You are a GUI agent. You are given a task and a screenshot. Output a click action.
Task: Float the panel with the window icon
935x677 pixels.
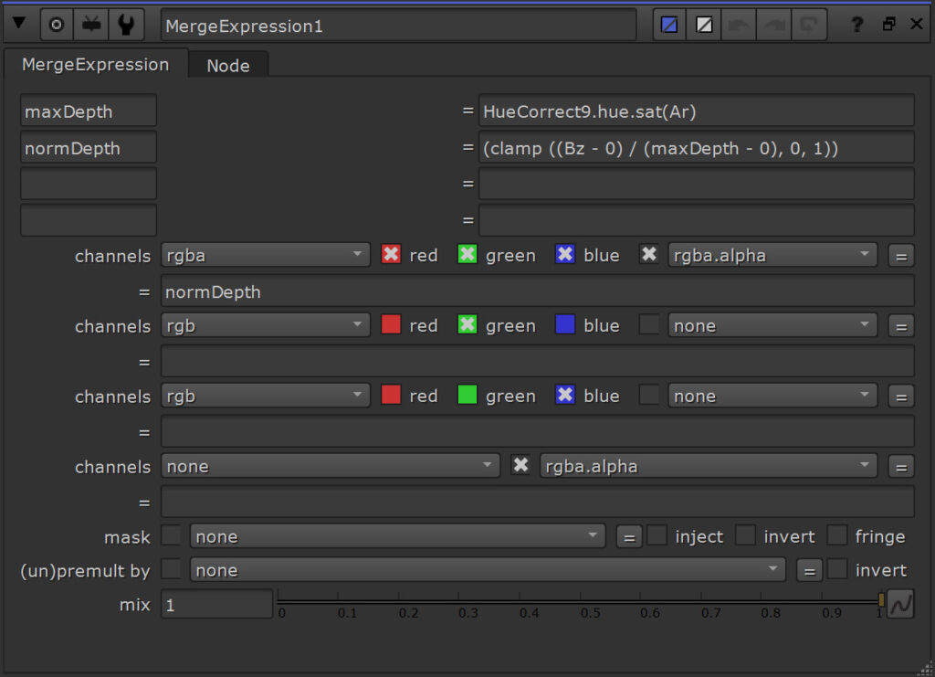[x=888, y=24]
